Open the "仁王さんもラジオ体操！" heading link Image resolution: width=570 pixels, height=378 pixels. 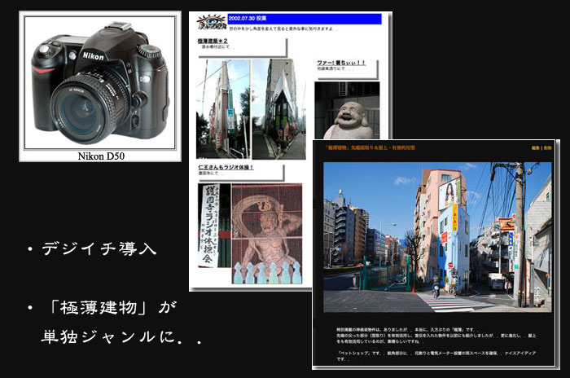click(x=226, y=167)
